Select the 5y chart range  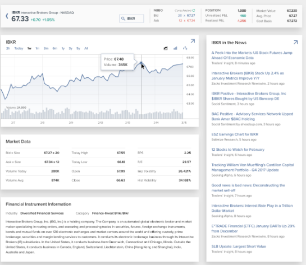point(78,48)
